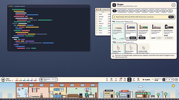Click the Bean There coffee shop building

141,94
